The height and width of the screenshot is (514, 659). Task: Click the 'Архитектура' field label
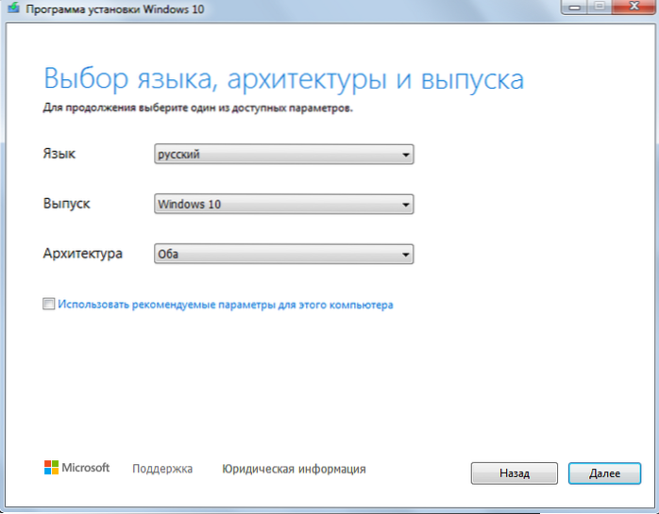coord(83,253)
